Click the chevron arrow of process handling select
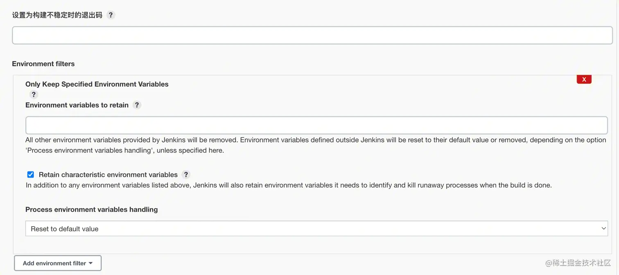The height and width of the screenshot is (275, 619). [603, 229]
